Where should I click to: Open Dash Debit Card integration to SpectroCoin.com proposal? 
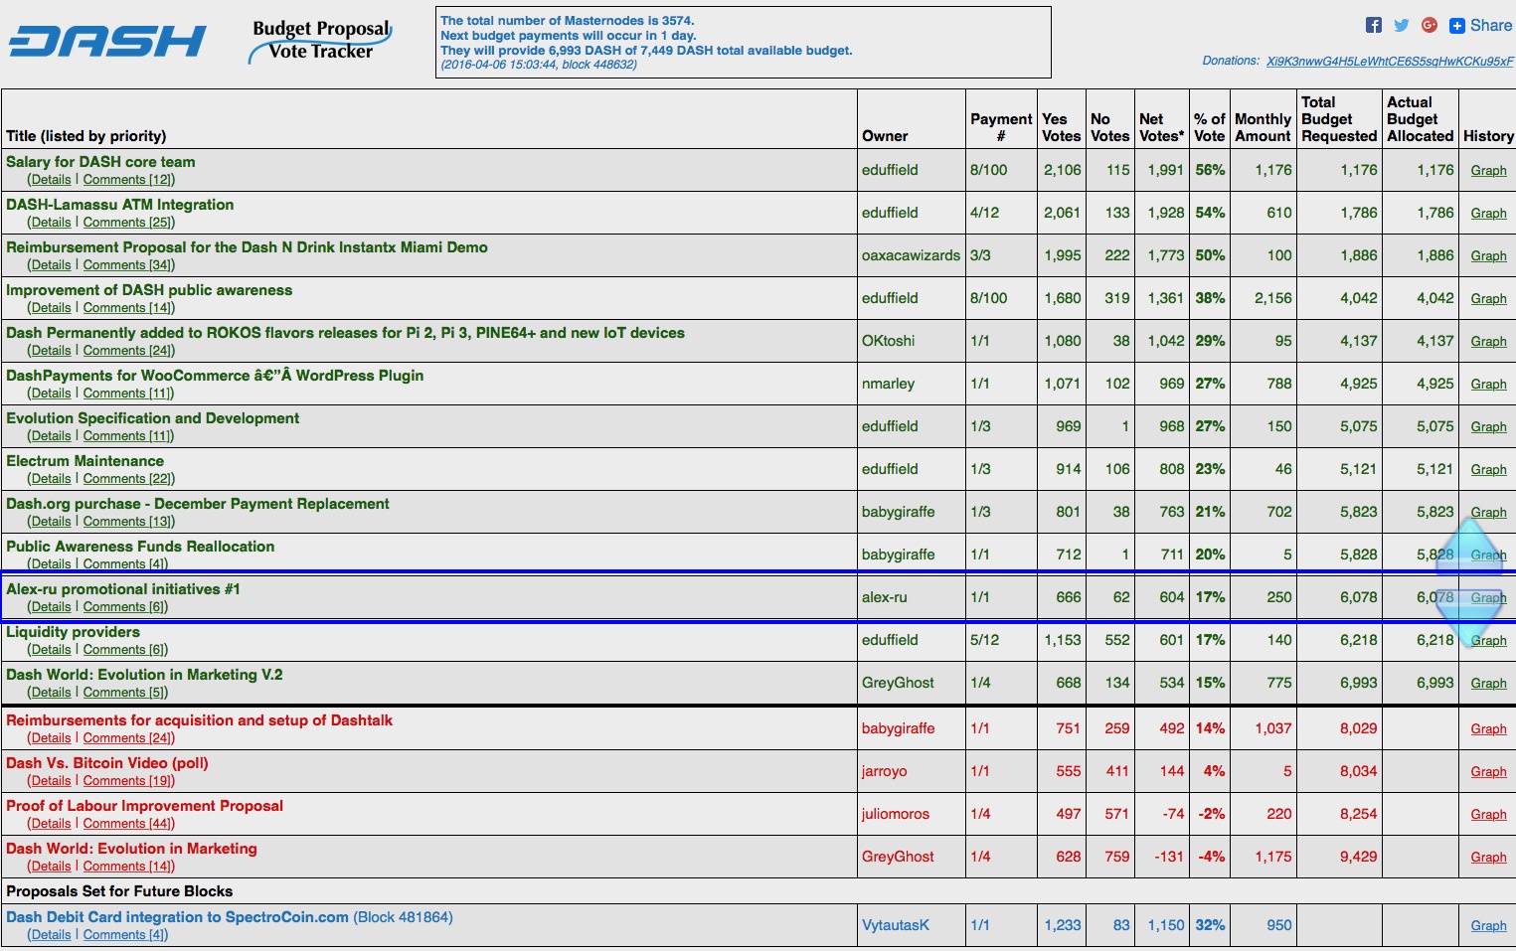click(177, 917)
